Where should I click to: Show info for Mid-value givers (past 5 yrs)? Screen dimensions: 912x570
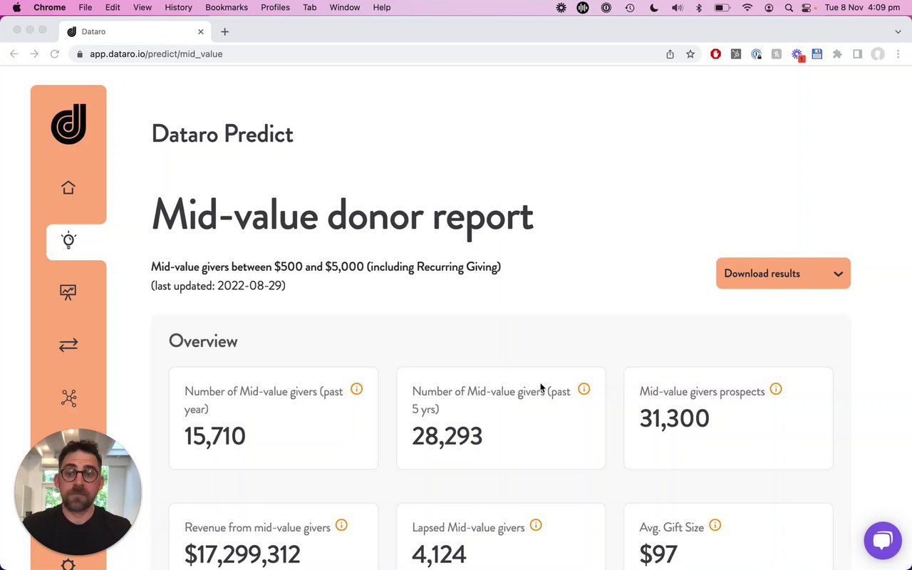(x=584, y=389)
